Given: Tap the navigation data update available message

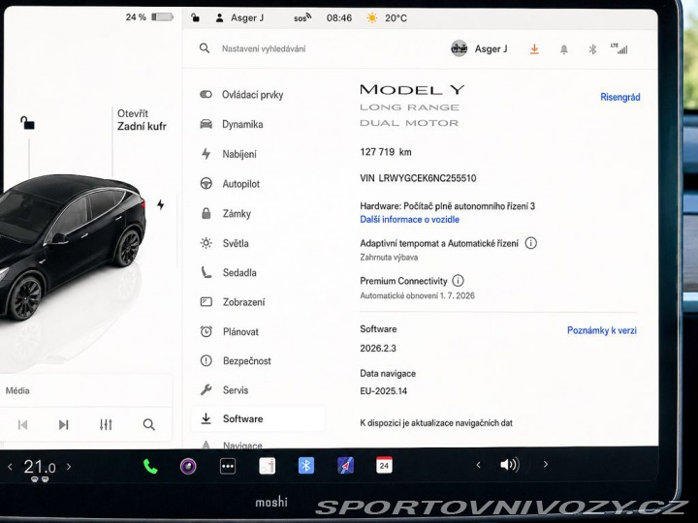Looking at the screenshot, I should [x=436, y=423].
